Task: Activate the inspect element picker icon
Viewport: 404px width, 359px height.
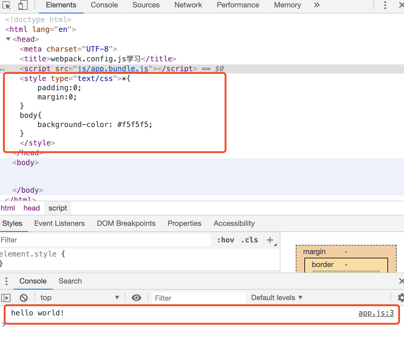Action: pos(6,5)
